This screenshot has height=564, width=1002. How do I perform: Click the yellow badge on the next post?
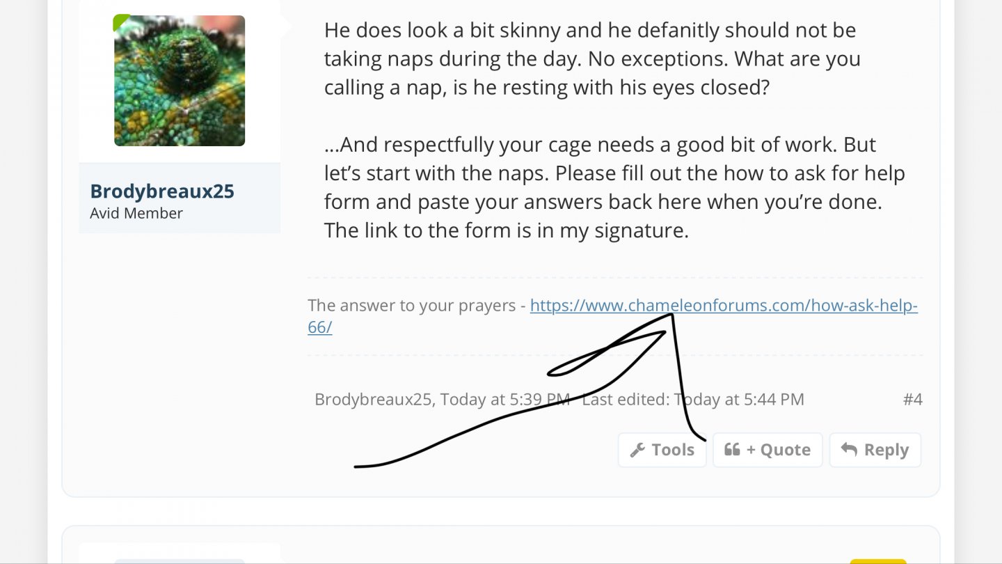tap(868, 561)
